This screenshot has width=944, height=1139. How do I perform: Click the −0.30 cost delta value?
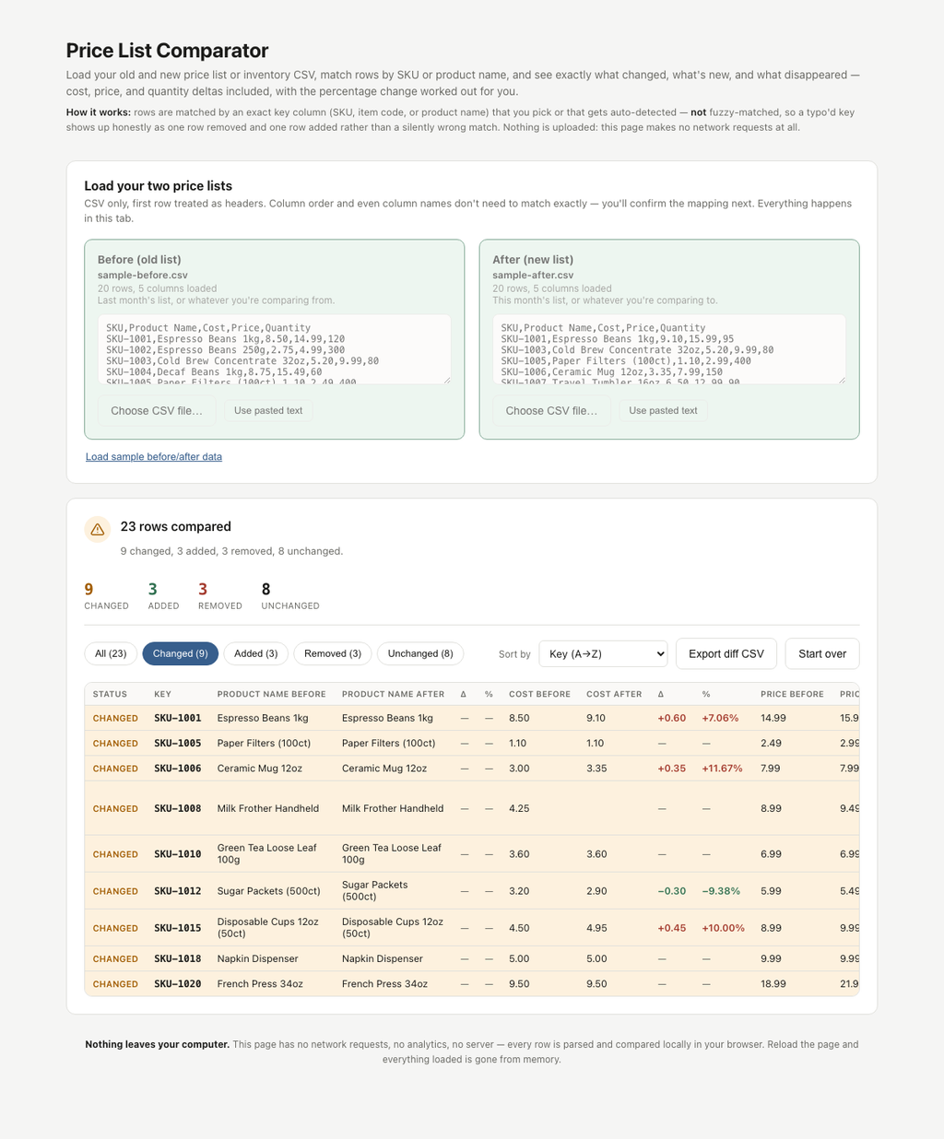[671, 891]
